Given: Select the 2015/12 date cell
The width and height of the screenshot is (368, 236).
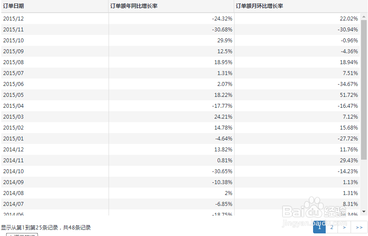Looking at the screenshot, I should pos(14,19).
